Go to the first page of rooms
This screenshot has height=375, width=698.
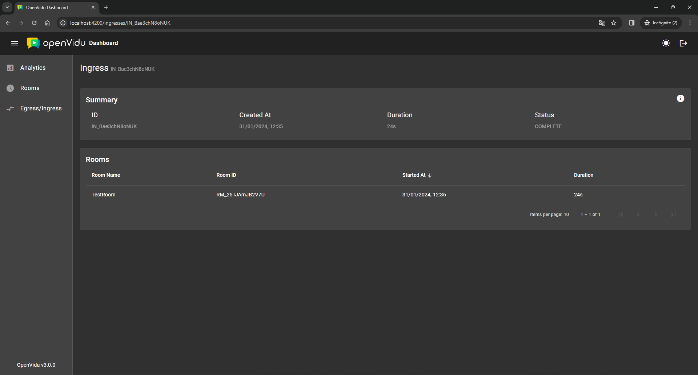click(x=621, y=215)
